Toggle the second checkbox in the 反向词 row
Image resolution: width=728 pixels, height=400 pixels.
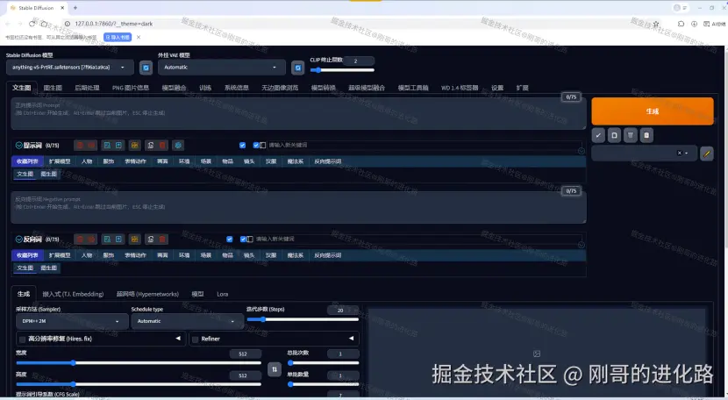(x=243, y=239)
